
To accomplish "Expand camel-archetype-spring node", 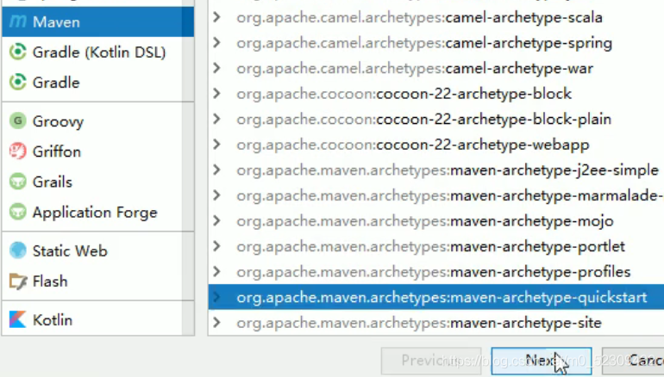I will click(216, 43).
